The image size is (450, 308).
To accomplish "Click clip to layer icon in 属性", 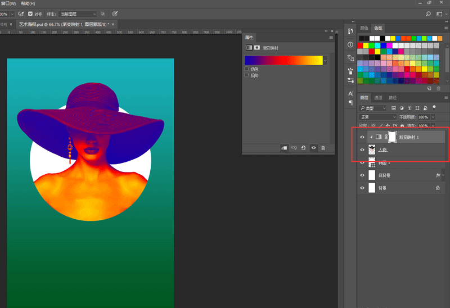I will 284,148.
